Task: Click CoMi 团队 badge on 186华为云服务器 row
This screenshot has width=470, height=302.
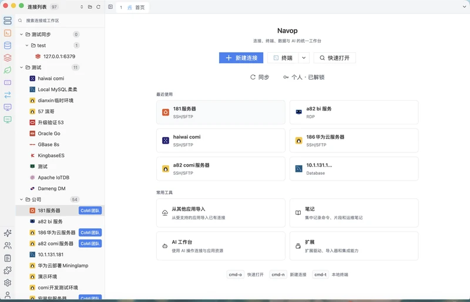Action: 90,233
